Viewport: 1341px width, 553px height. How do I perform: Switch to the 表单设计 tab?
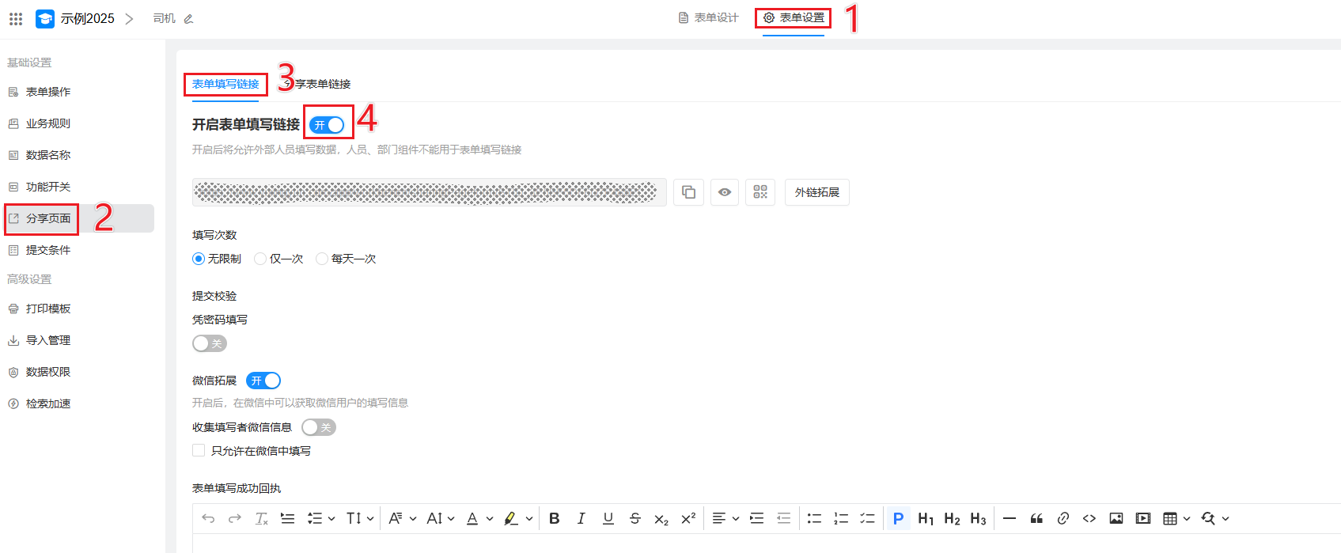click(708, 17)
